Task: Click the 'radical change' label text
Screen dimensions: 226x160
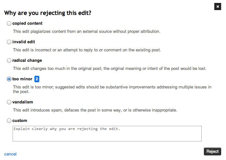Action: point(27,60)
